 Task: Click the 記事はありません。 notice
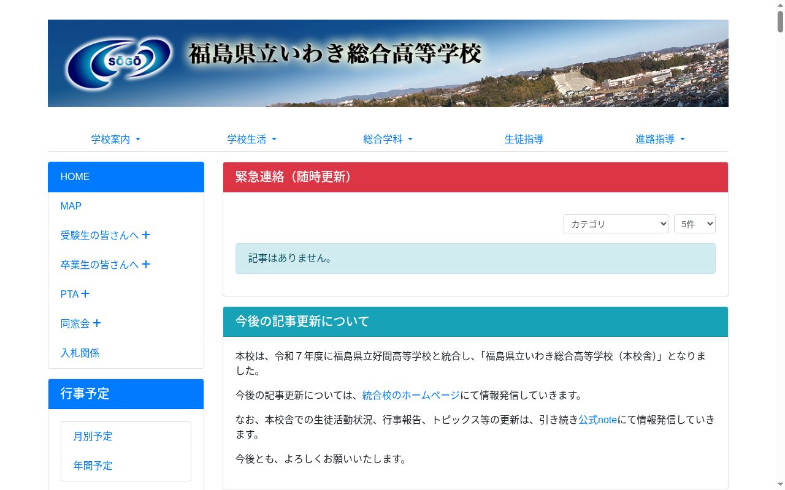[x=475, y=258]
